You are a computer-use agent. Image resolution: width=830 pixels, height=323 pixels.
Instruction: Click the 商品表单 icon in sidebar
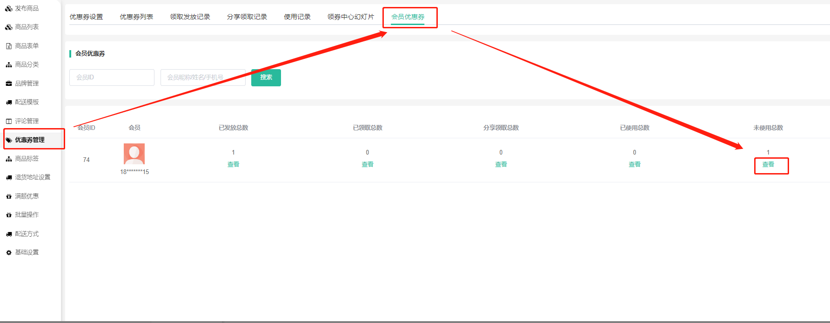click(x=9, y=46)
